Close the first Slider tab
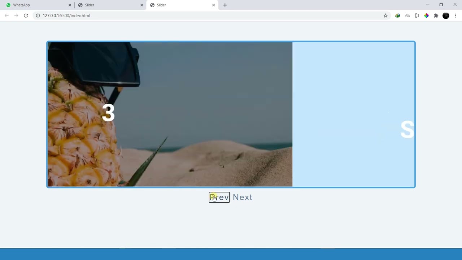 point(141,5)
